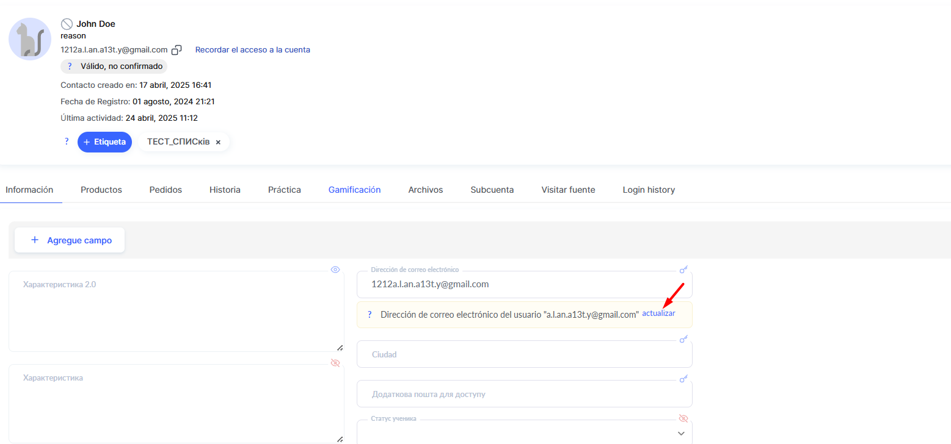Image resolution: width=951 pixels, height=444 pixels.
Task: Click the key icon on the email address field
Action: (x=683, y=269)
